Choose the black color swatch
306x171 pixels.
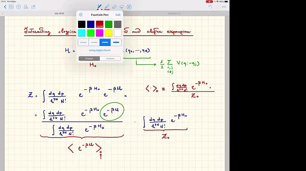tap(82, 24)
